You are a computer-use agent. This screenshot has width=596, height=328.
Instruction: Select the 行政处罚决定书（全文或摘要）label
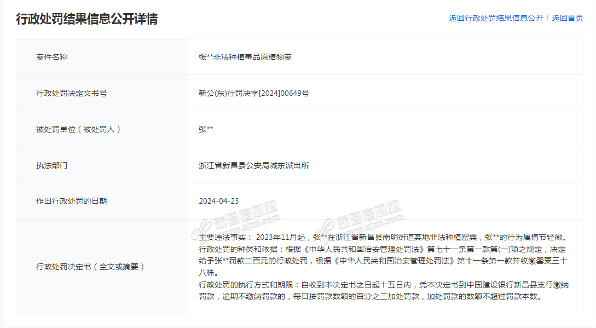90,267
